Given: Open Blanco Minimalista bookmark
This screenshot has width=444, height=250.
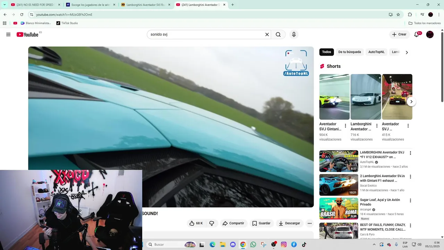Looking at the screenshot, I should (x=36, y=23).
